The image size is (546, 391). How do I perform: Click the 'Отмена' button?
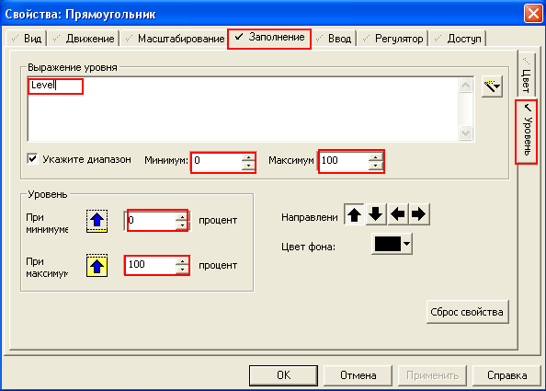tap(358, 375)
